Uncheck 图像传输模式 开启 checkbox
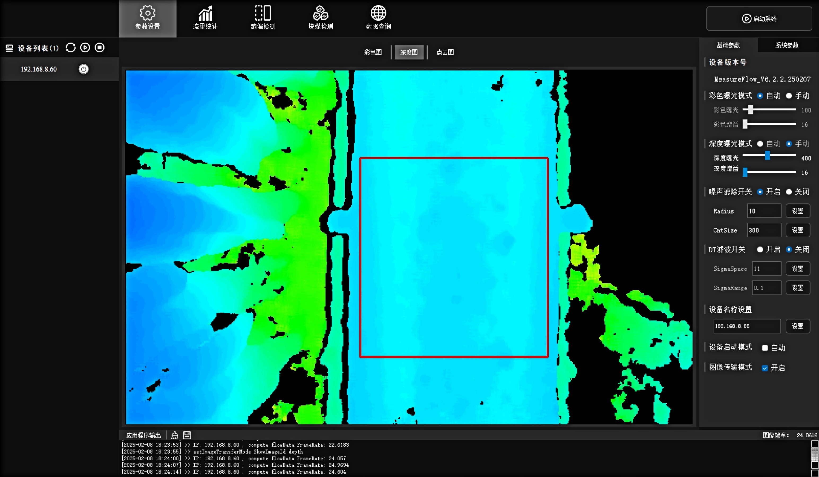The image size is (819, 477). (x=765, y=368)
